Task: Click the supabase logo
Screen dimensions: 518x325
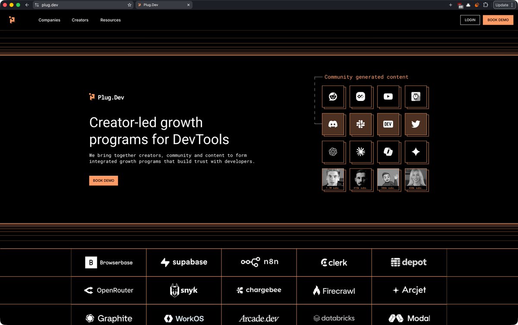Action: pos(184,262)
